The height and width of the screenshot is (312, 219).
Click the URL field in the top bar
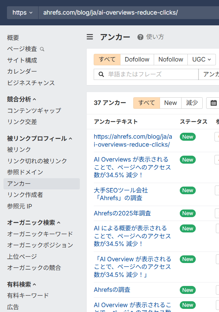click(128, 13)
